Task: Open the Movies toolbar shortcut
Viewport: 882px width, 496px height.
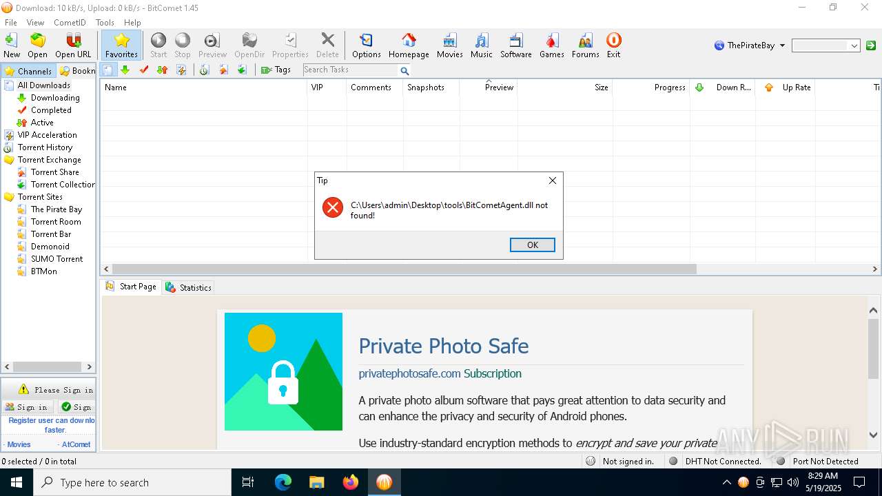Action: coord(450,45)
